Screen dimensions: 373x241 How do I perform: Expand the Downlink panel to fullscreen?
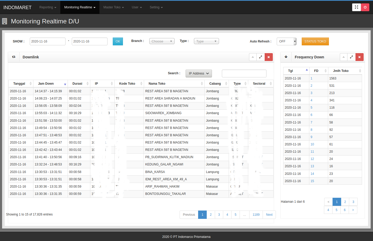[260, 57]
